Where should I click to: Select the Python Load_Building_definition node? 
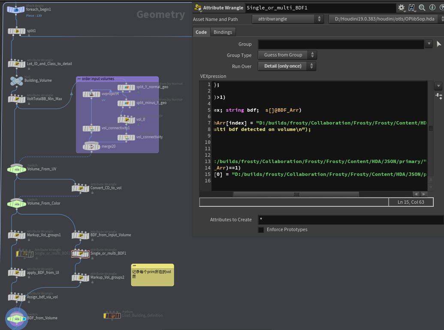point(112,316)
